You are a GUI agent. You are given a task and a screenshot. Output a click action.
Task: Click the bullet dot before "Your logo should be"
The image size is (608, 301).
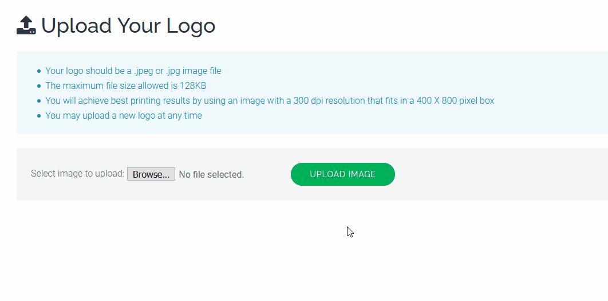[x=39, y=72]
